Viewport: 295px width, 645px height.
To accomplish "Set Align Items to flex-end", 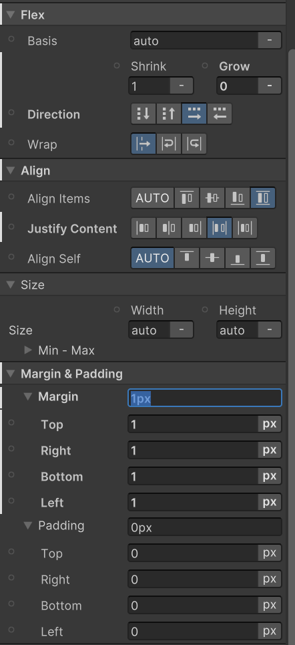I will [238, 199].
